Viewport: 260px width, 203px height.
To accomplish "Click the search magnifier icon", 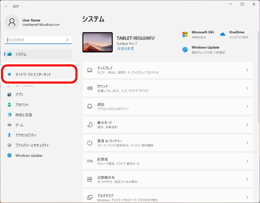I will click(68, 40).
